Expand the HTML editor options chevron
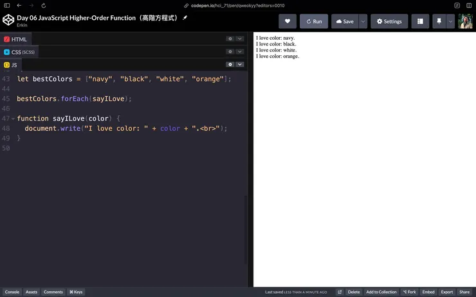 240,38
